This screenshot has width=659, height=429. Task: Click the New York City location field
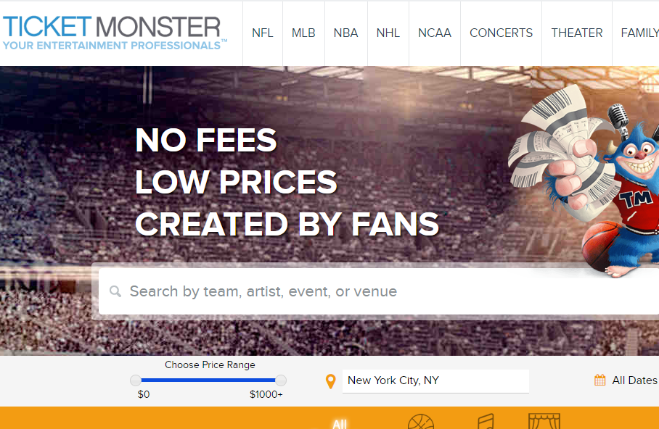coord(435,380)
